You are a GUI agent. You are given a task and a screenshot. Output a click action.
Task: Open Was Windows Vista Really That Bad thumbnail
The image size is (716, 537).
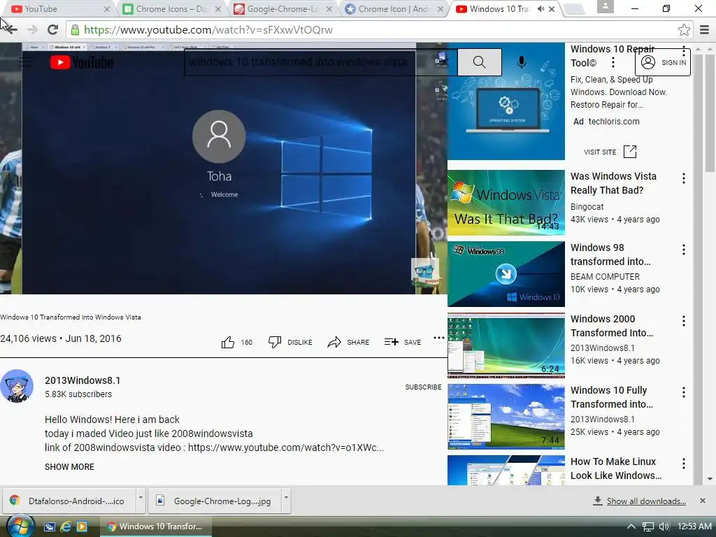506,203
